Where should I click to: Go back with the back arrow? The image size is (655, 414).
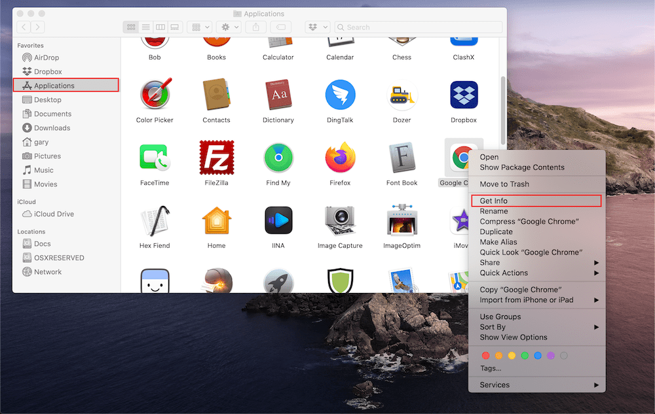pos(24,27)
